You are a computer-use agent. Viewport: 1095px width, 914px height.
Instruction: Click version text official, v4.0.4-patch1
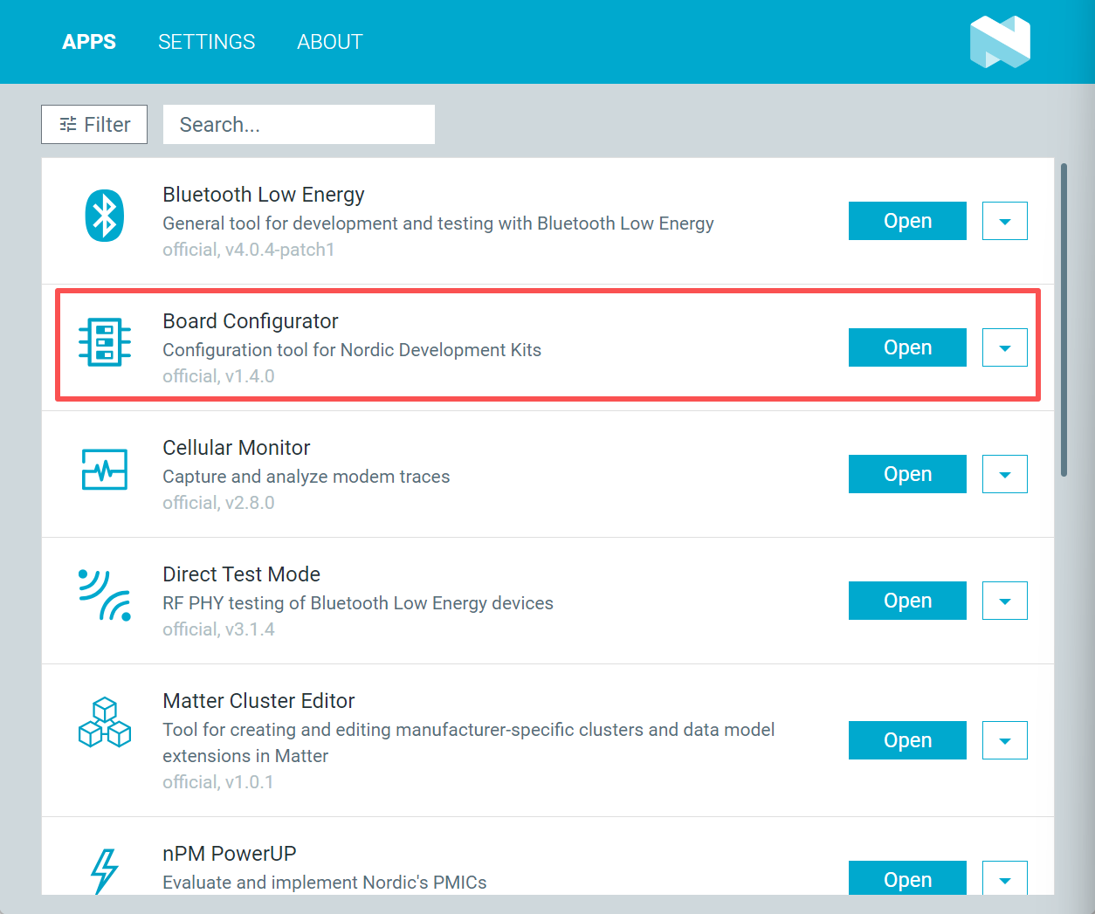click(x=249, y=250)
